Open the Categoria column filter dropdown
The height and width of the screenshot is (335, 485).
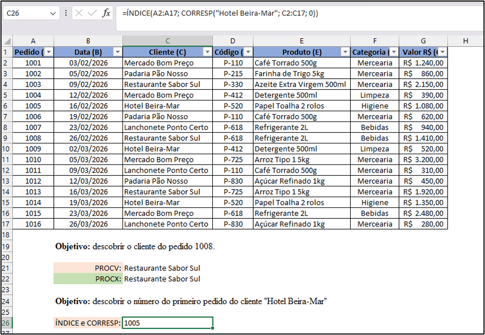pos(394,52)
